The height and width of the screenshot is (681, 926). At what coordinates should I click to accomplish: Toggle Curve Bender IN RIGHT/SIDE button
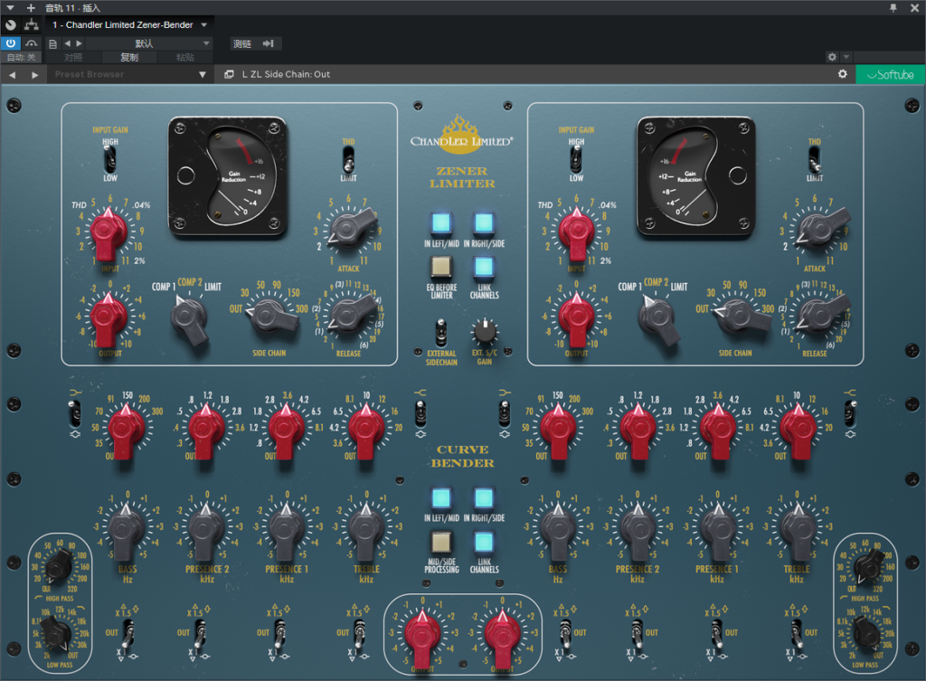[484, 498]
